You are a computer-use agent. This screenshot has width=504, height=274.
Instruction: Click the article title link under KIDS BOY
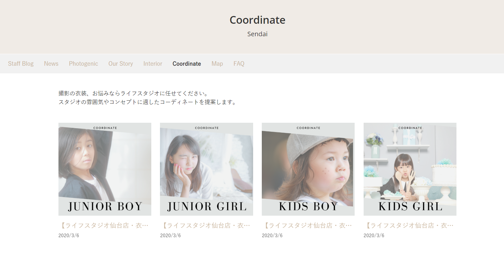point(308,226)
